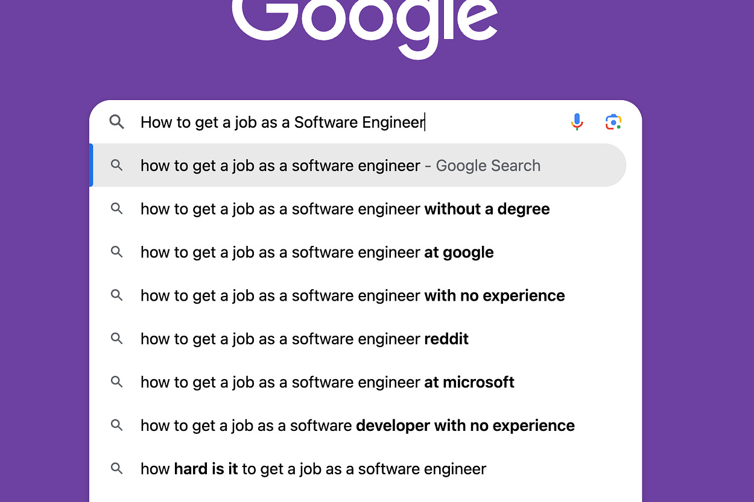The height and width of the screenshot is (502, 754).
Task: Select 'software developer with no experience' suggestion
Action: [357, 425]
